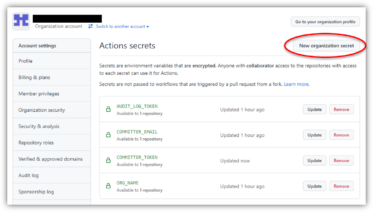Click the lock icon beside ORG_NAME
Viewport: 373px width, 212px height.
pyautogui.click(x=108, y=186)
